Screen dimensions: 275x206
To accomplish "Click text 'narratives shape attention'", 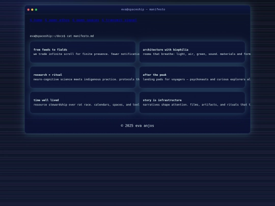I will (166, 105).
